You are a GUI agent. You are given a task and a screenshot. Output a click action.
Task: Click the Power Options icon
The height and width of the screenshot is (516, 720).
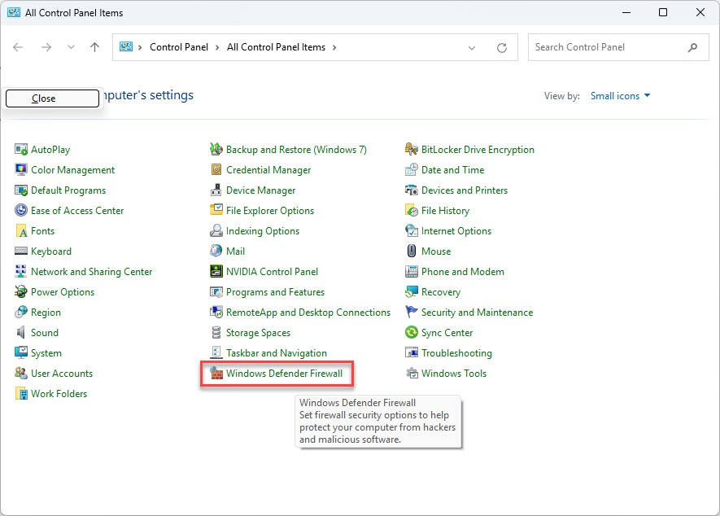(21, 292)
